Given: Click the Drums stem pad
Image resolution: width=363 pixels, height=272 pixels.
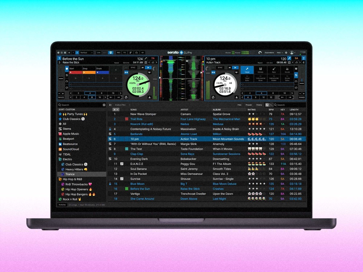Looking at the screenshot, I should 287,70.
